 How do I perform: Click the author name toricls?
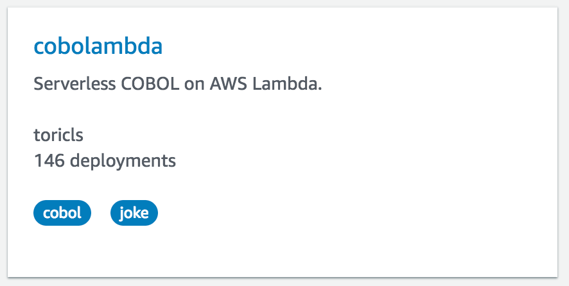(x=58, y=136)
